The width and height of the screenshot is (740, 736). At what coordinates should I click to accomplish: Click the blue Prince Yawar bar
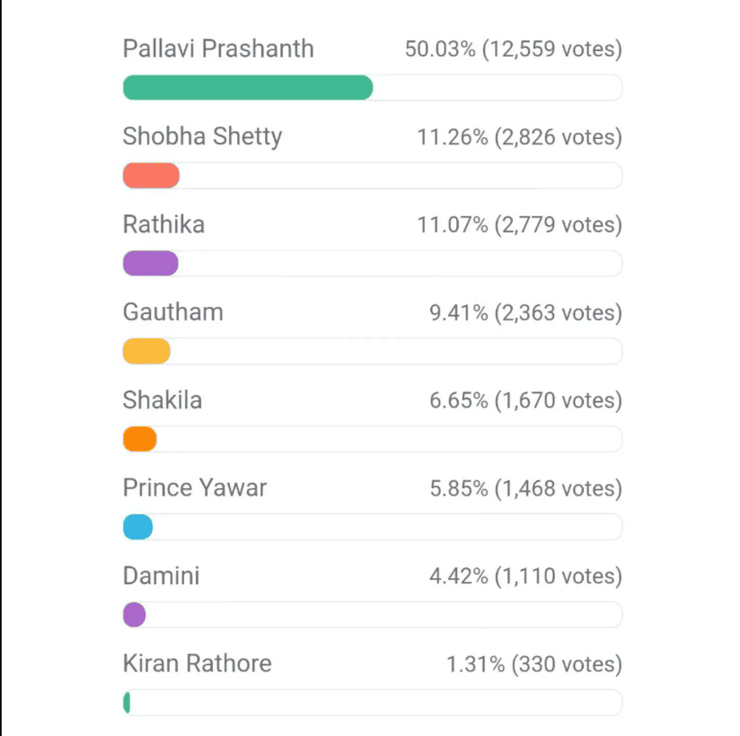[x=137, y=527]
